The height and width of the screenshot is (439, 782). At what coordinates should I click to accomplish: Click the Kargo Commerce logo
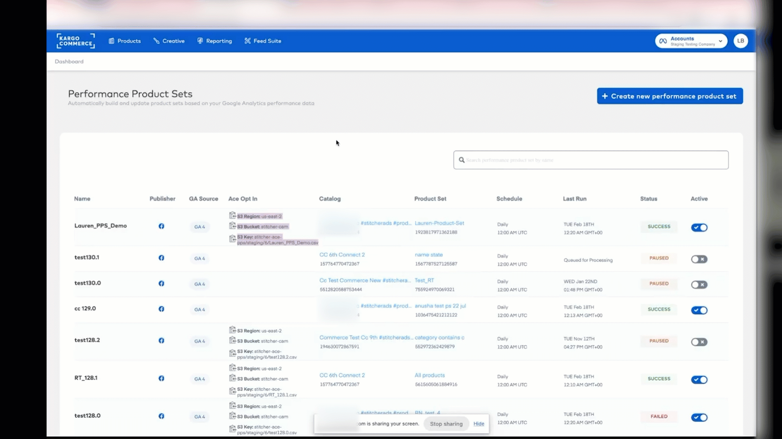point(75,41)
